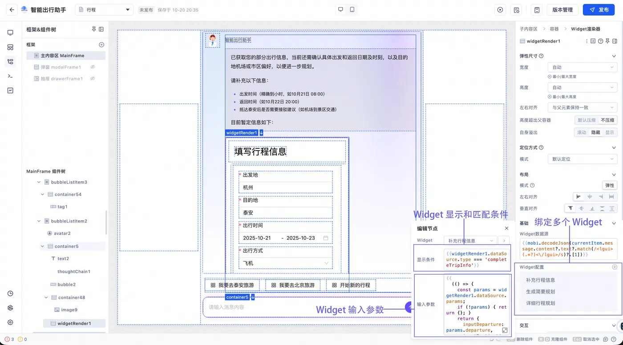Click the save icon in top bar
The height and width of the screenshot is (345, 623).
coord(537,10)
